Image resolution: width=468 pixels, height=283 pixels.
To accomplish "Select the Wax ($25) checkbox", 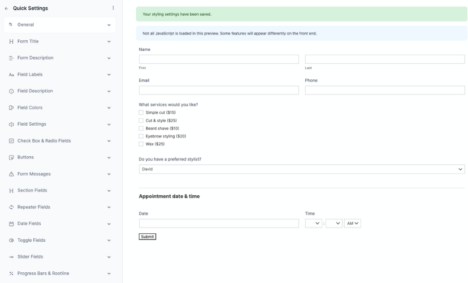I will click(141, 144).
